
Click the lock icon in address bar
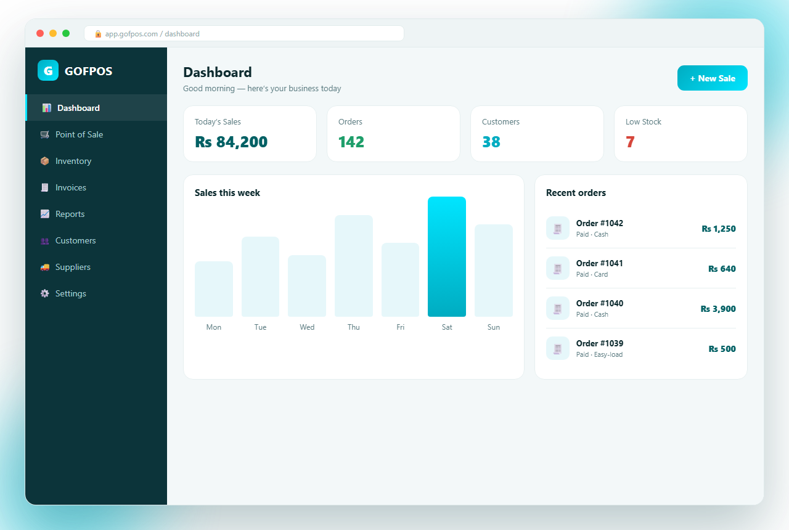pos(98,34)
